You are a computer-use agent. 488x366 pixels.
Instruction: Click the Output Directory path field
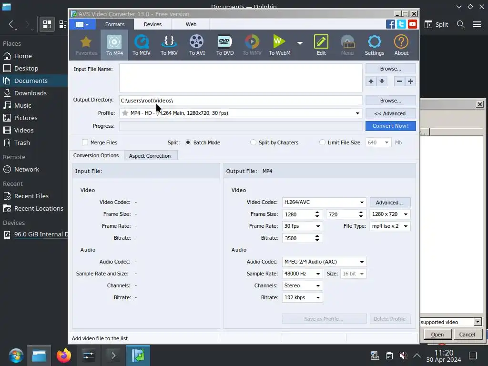click(x=241, y=101)
